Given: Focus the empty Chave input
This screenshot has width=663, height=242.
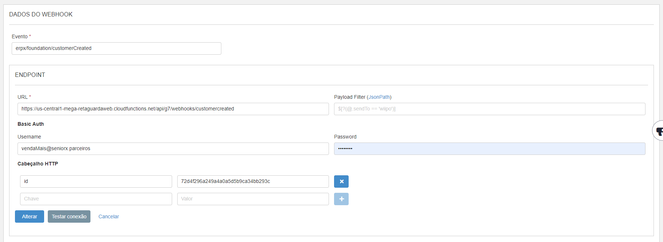Looking at the screenshot, I should click(x=96, y=199).
